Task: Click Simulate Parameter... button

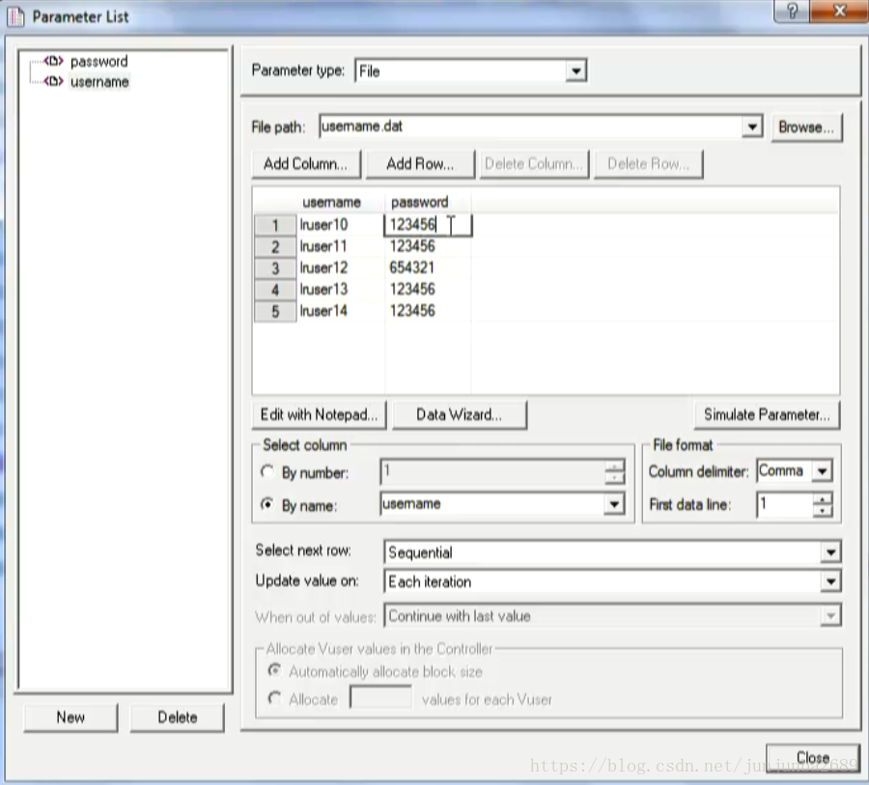Action: 767,415
